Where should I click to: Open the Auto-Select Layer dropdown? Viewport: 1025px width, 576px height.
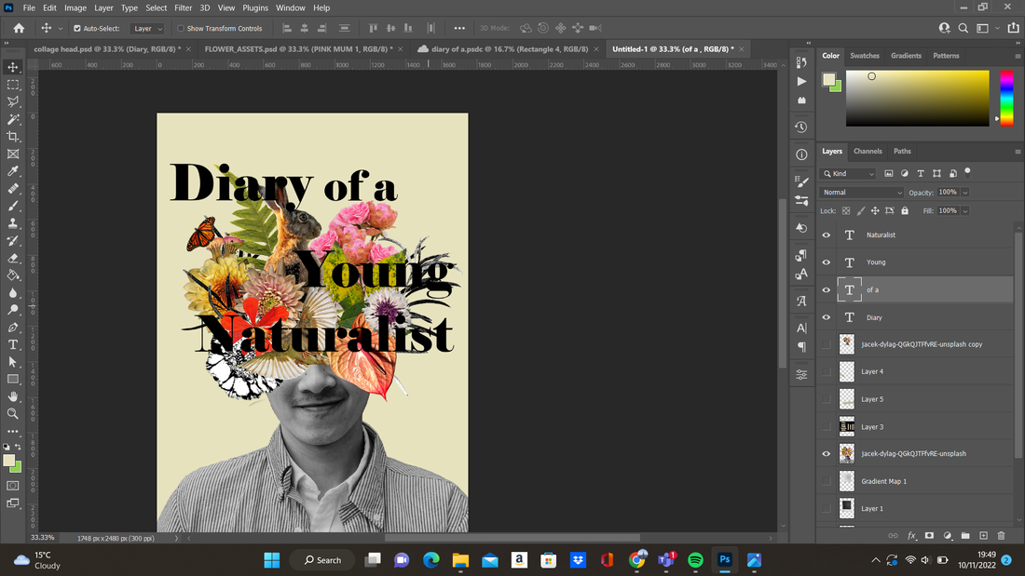point(147,28)
